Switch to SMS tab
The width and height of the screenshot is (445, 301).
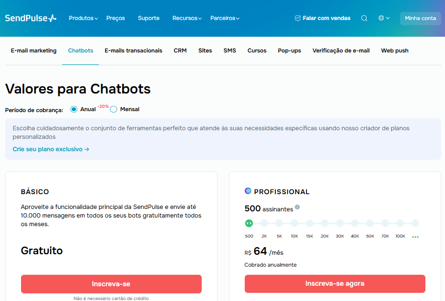(229, 51)
